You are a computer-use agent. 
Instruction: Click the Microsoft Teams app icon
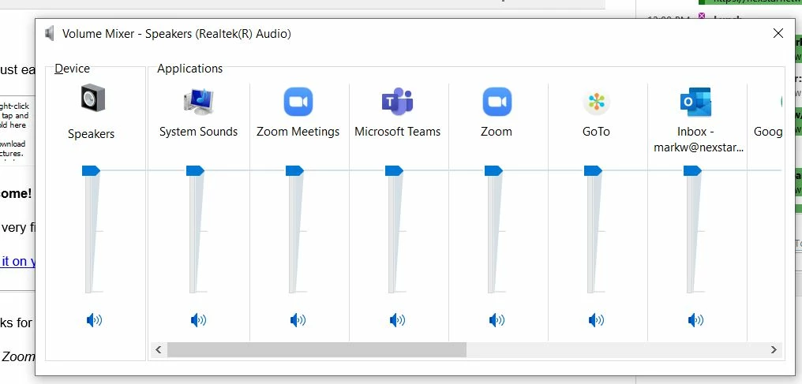click(397, 101)
